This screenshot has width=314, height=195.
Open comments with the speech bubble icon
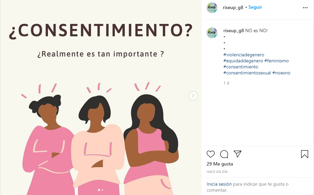pyautogui.click(x=224, y=154)
